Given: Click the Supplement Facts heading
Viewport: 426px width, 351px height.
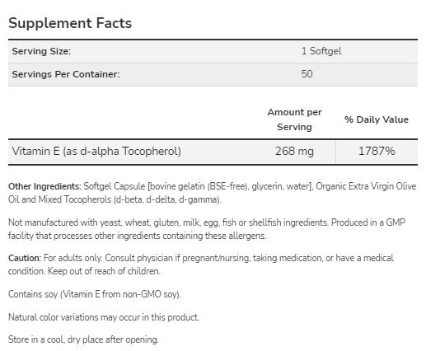Looking at the screenshot, I should click(x=70, y=23).
